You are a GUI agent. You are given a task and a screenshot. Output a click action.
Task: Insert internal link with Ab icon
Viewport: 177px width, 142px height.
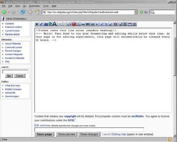(46, 24)
